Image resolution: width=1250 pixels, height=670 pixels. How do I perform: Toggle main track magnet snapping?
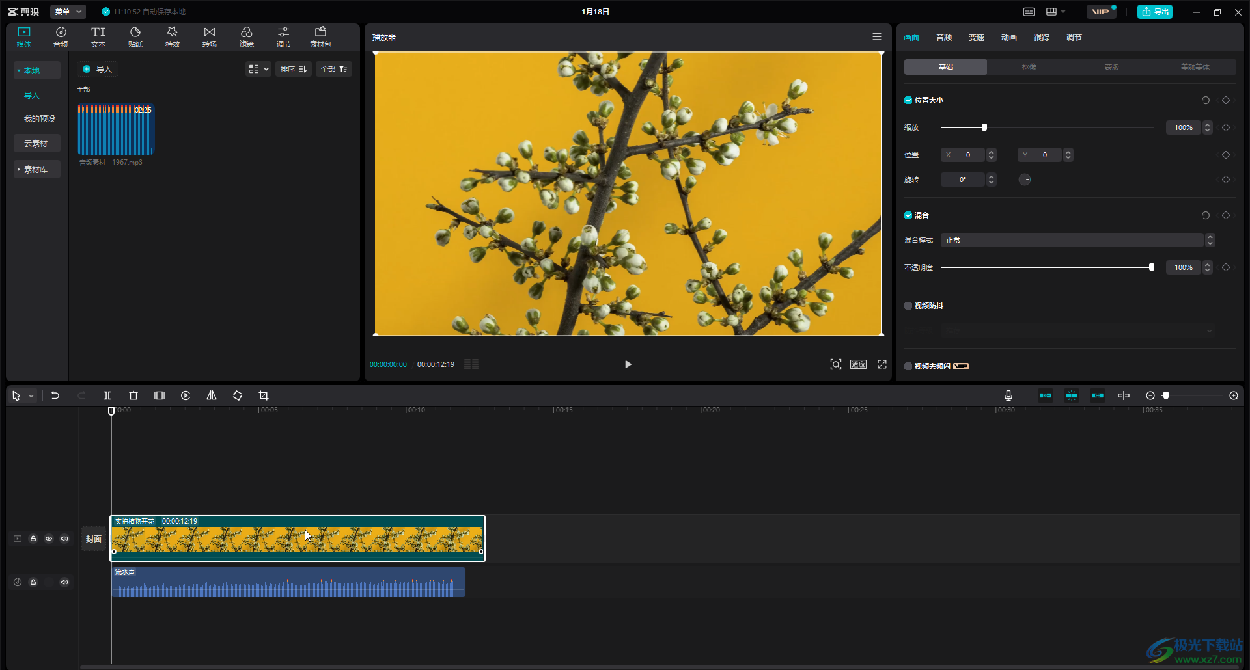click(1046, 395)
